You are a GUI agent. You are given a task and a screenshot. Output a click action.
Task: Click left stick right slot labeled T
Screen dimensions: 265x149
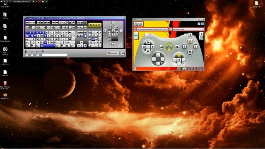(152, 47)
